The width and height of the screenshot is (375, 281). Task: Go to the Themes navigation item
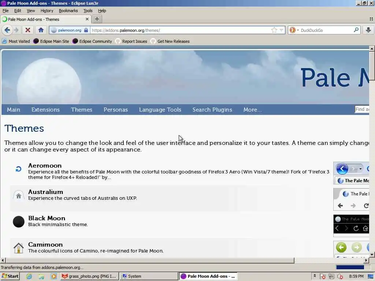(82, 110)
